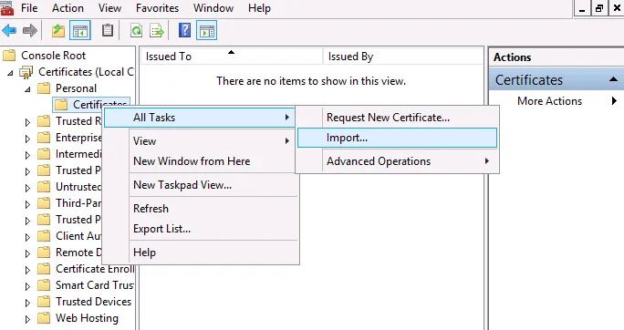
Task: Choose Help in the context menu
Action: (200, 253)
